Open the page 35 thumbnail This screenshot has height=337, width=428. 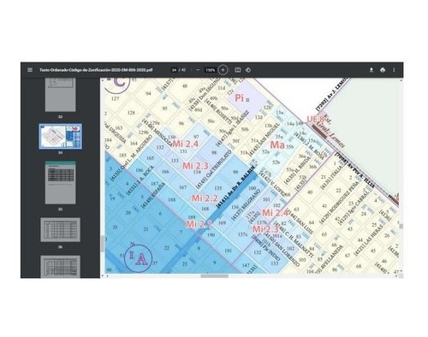tap(61, 182)
